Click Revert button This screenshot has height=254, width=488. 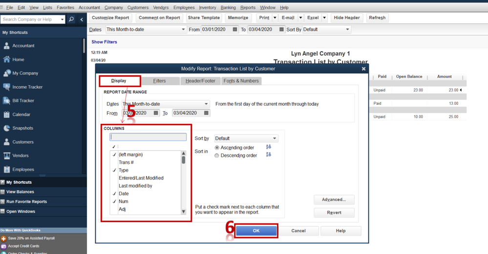click(334, 213)
